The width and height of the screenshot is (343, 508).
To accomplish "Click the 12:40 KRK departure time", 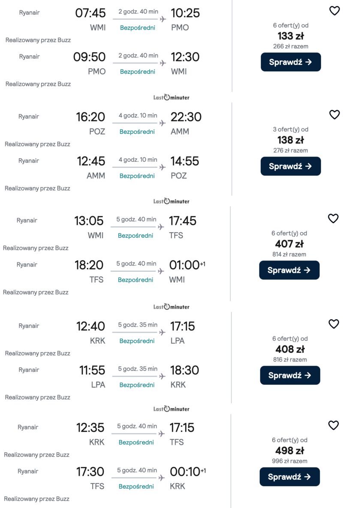I will coord(90,327).
